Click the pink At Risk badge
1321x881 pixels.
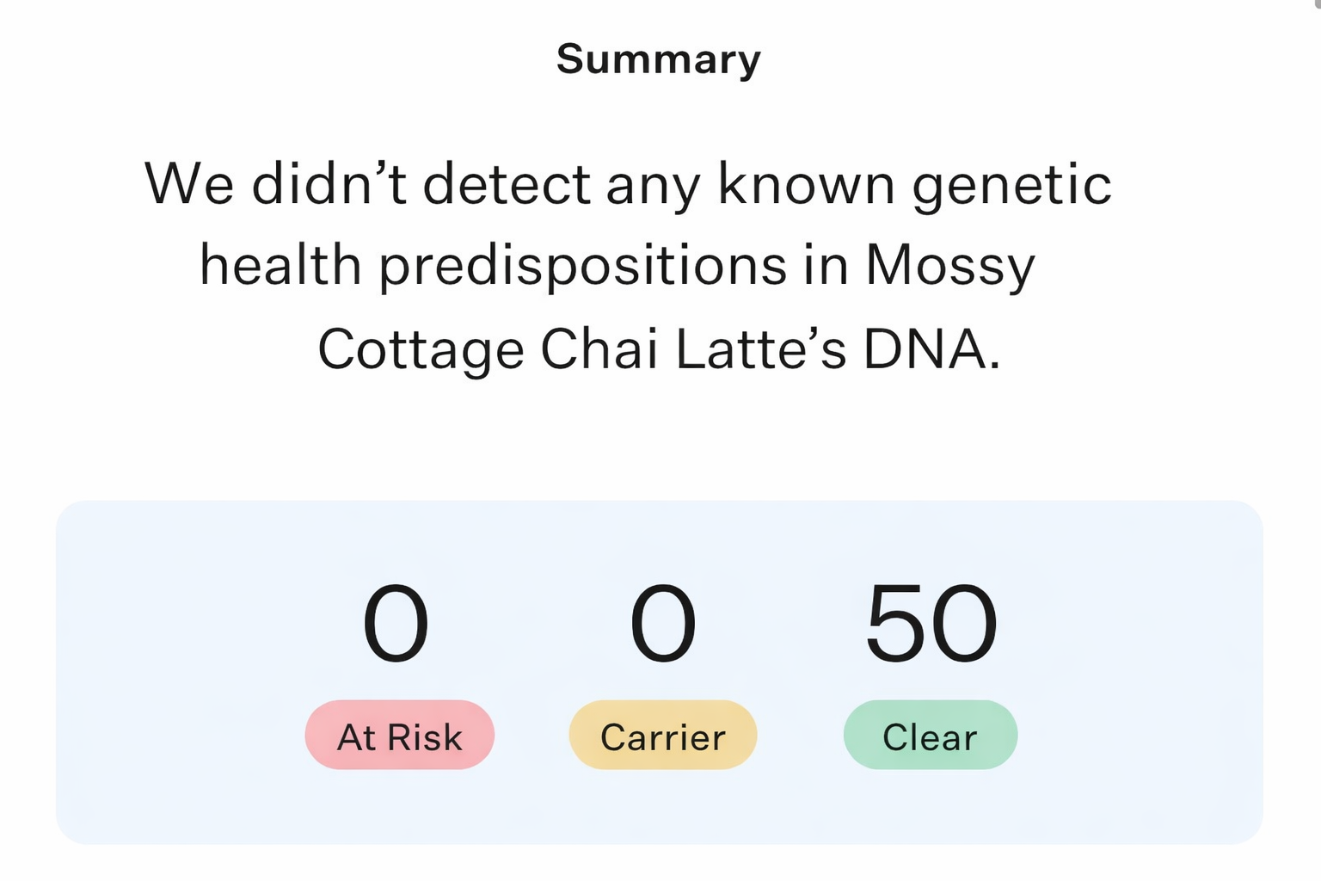point(399,736)
